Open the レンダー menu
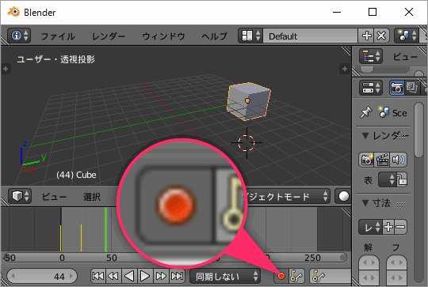Screen dimensions: 428x287 pos(109,36)
